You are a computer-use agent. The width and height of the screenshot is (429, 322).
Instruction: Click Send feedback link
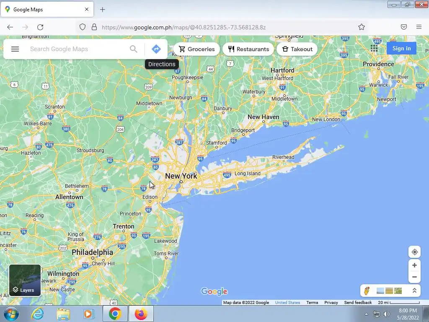tap(358, 303)
